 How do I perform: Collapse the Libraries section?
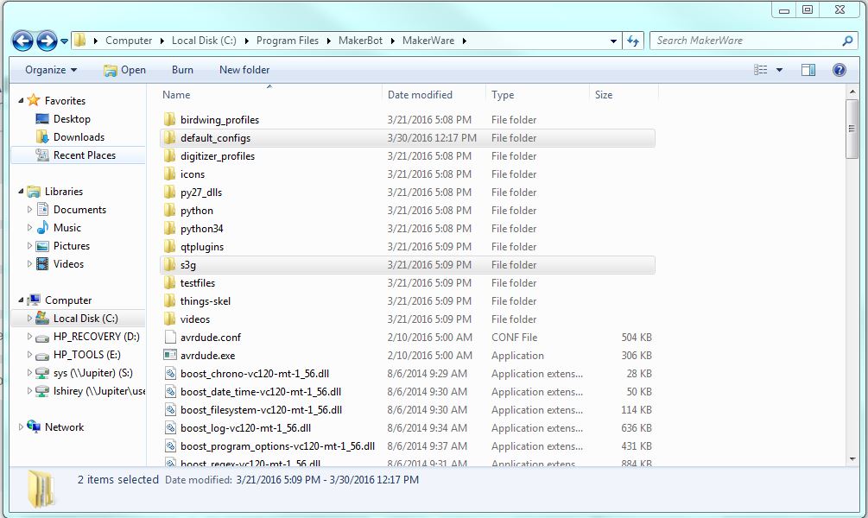point(21,192)
